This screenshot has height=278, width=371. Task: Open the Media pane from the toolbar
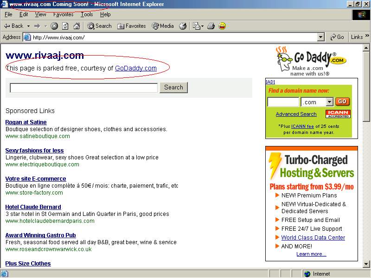click(163, 26)
